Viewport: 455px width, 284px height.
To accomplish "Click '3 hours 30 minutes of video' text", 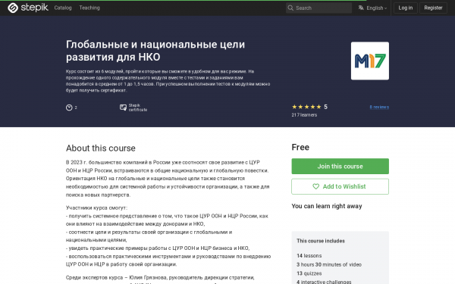I will (x=329, y=264).
